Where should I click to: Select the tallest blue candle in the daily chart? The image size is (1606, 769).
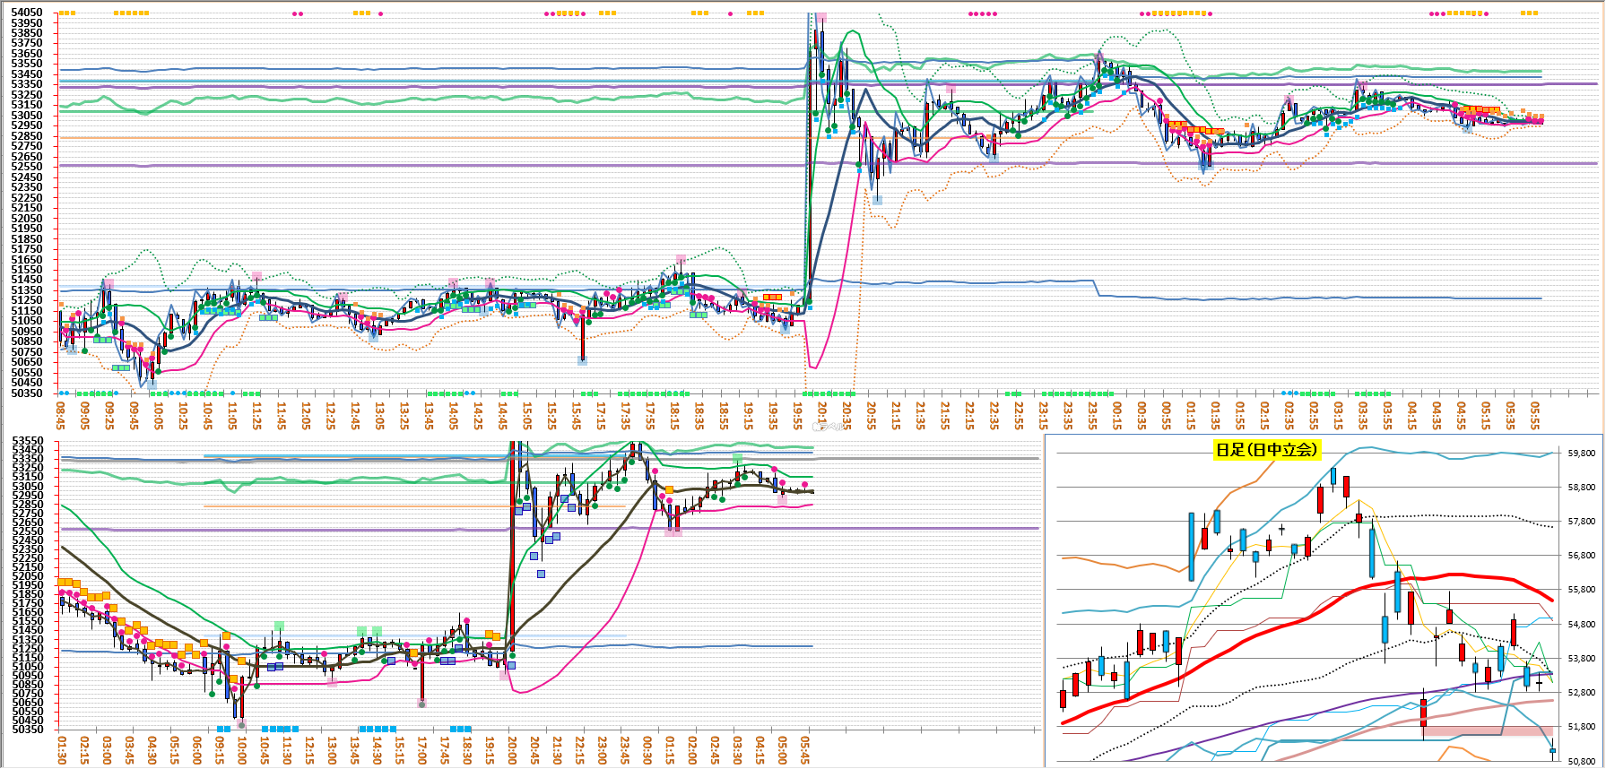pyautogui.click(x=1192, y=547)
